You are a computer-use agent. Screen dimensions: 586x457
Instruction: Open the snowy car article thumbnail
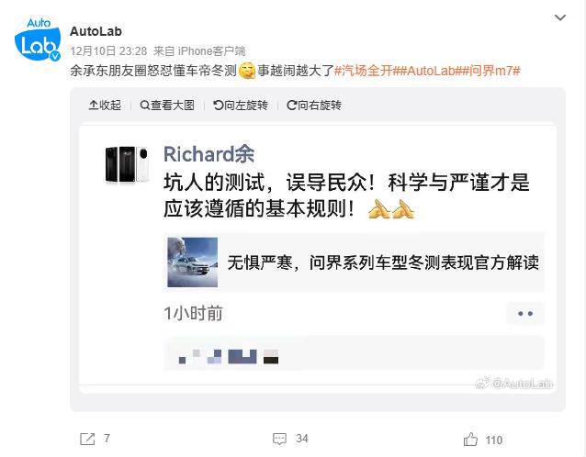click(x=193, y=262)
